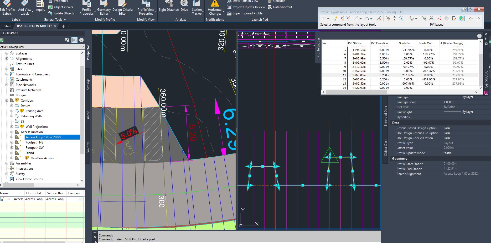
Task: Toggle Use Design Checks Option to True
Action: tap(447, 138)
